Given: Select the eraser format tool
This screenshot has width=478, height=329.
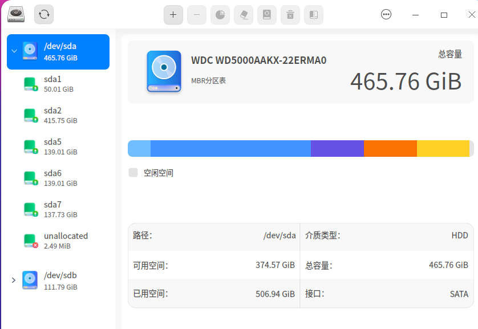Looking at the screenshot, I should click(x=244, y=15).
